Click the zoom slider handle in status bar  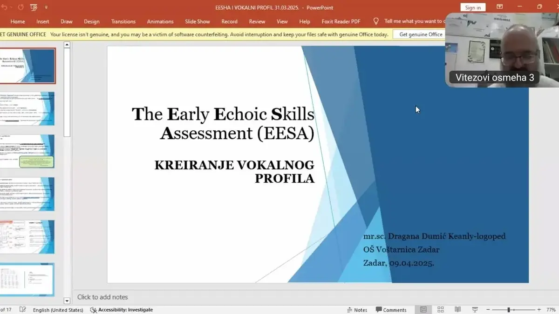[509, 310]
